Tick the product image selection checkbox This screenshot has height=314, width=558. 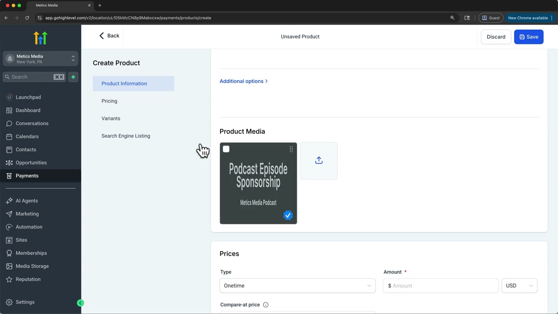click(x=226, y=149)
